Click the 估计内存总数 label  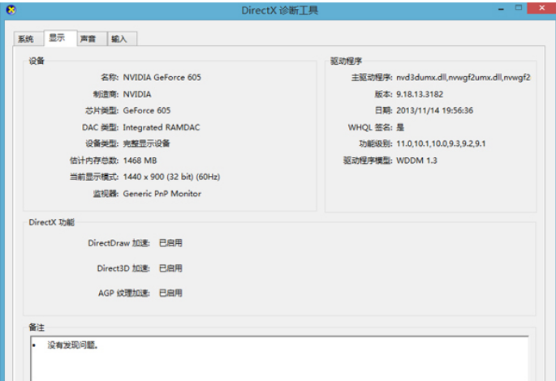94,161
